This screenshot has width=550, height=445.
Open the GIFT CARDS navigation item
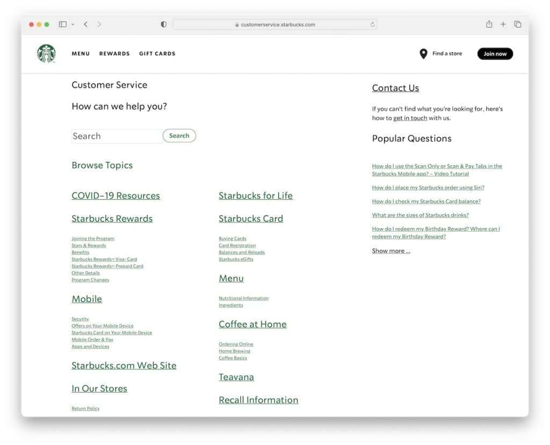point(157,54)
